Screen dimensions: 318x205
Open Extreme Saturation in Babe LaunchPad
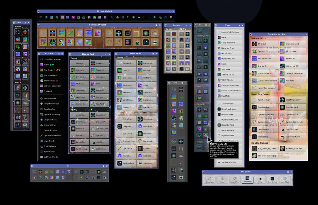(x=292, y=73)
